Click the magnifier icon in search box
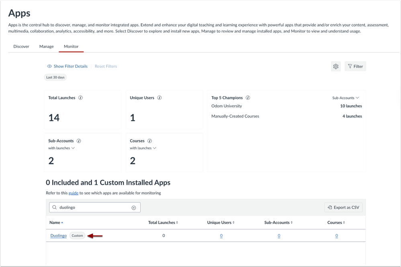This screenshot has width=401, height=267. click(x=55, y=208)
